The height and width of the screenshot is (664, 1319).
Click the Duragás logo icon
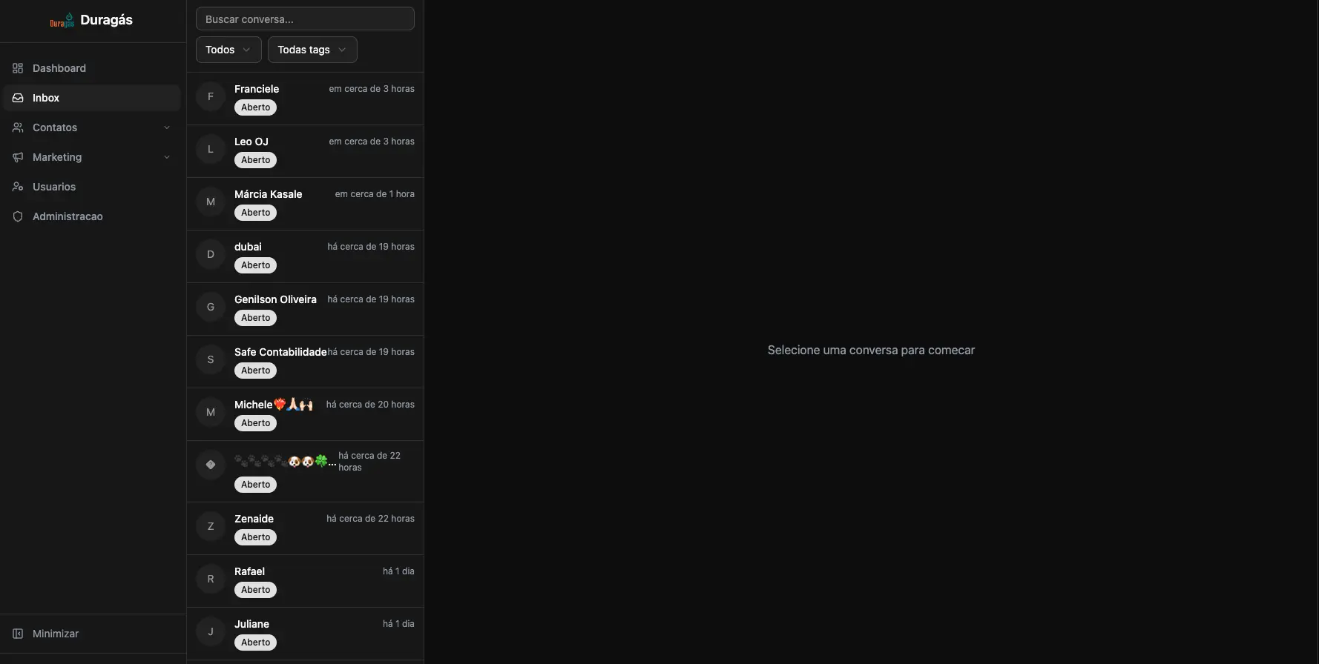[x=62, y=20]
